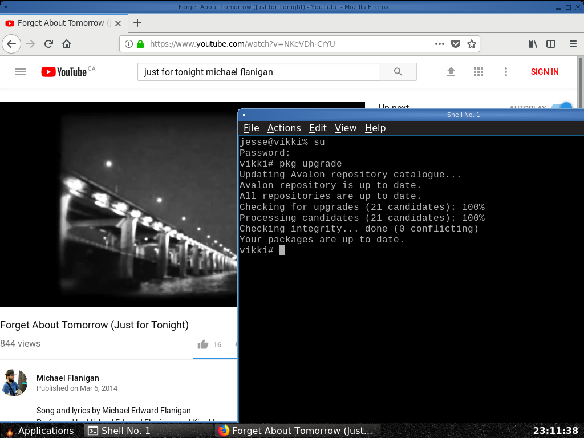Like the video with thumbs up

coord(203,344)
